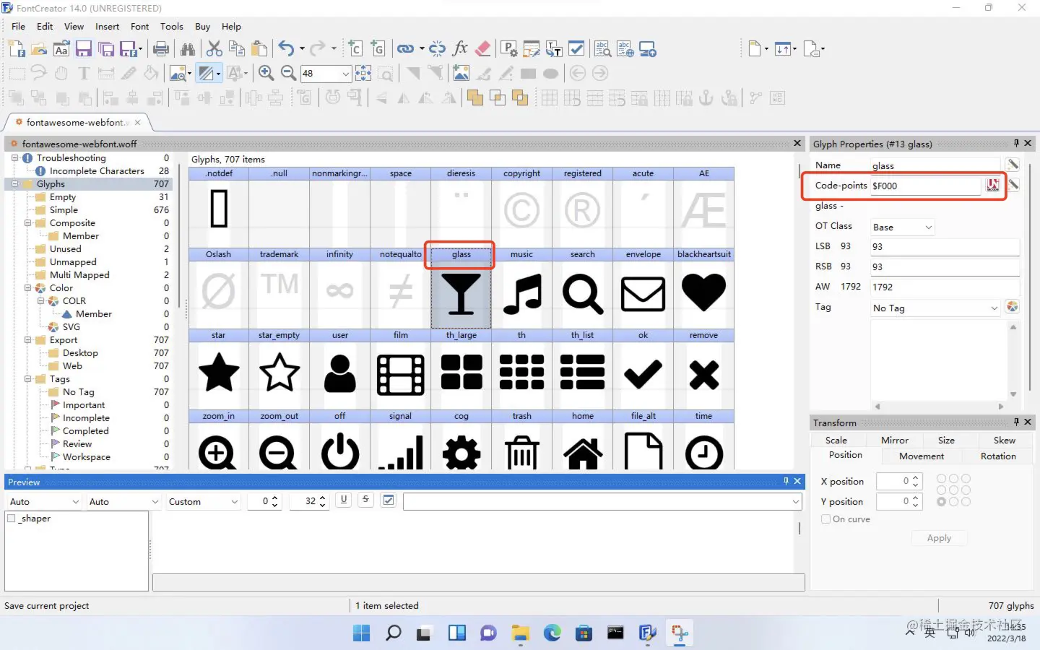Toggle the underline button in Preview toolbar
Image resolution: width=1040 pixels, height=650 pixels.
[344, 500]
